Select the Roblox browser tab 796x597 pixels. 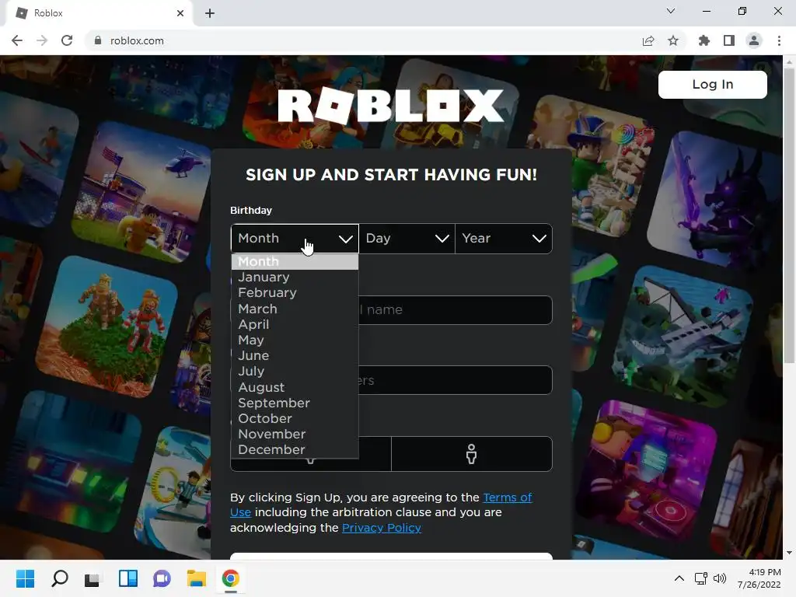[x=99, y=13]
